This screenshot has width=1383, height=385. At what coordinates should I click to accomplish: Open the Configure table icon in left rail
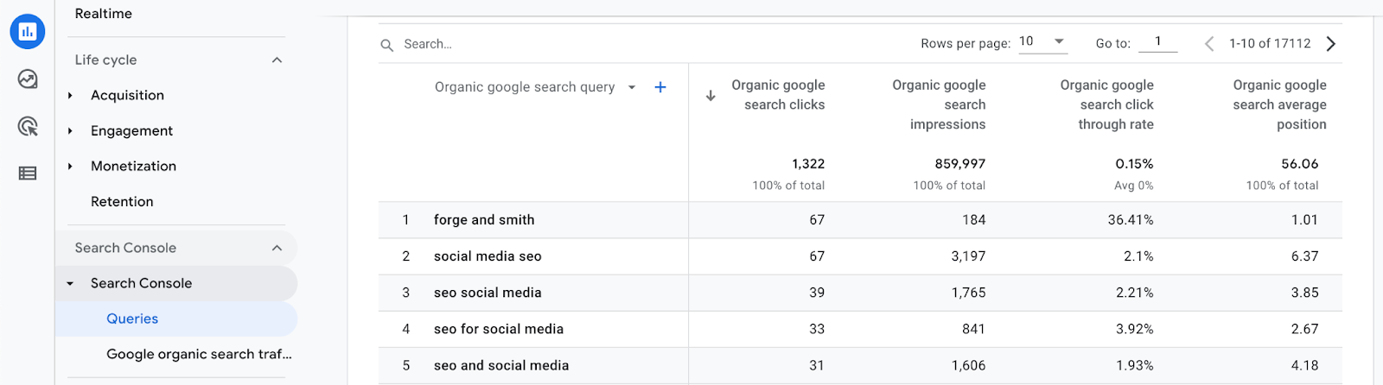(28, 174)
